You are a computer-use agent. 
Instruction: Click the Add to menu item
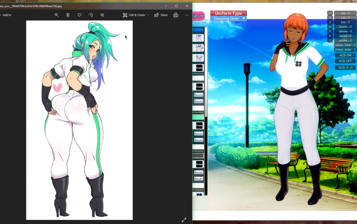pyautogui.click(x=6, y=15)
